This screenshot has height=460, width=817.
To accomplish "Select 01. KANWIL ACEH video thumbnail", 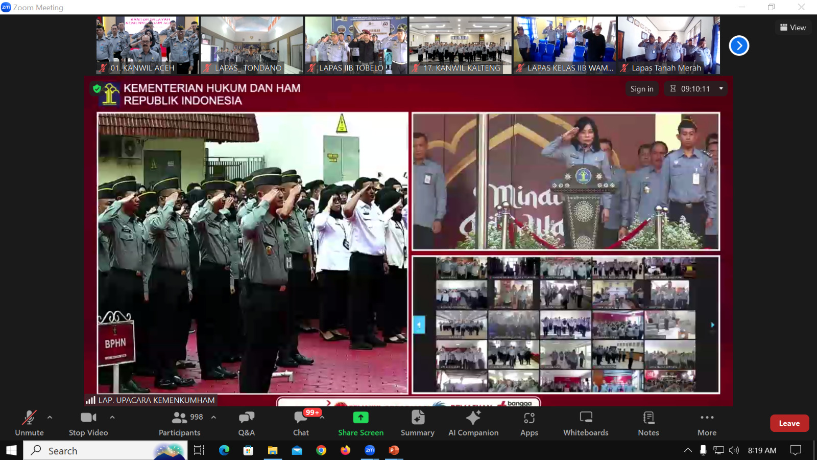I will coord(148,45).
